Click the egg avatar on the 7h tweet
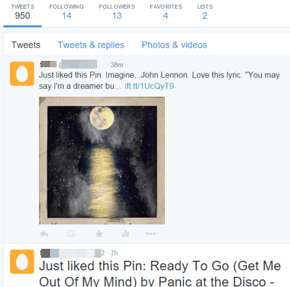The width and height of the screenshot is (290, 287). (22, 261)
